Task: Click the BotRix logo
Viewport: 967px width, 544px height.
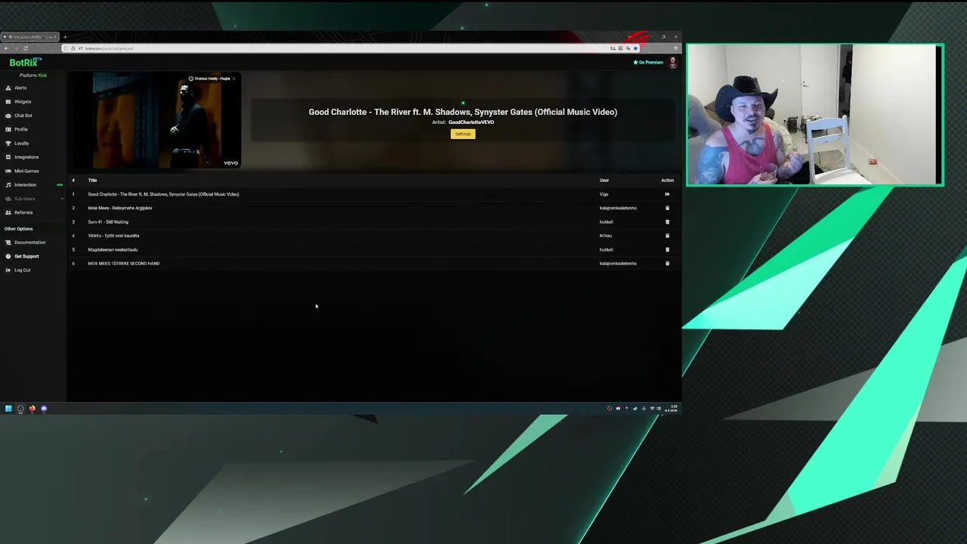Action: pyautogui.click(x=24, y=63)
